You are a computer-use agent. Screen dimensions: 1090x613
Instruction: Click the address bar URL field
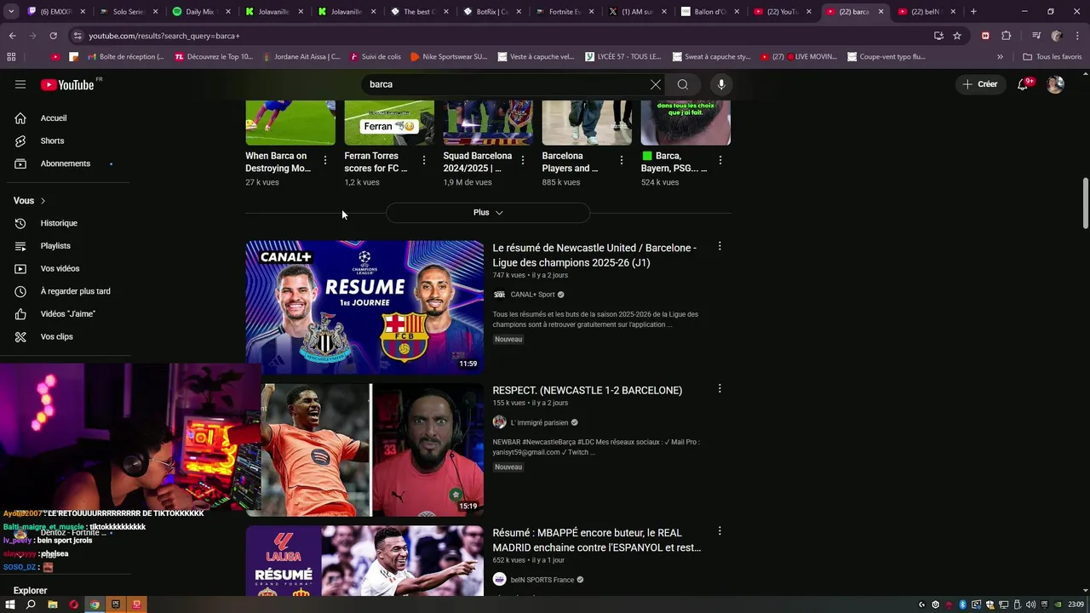[502, 36]
